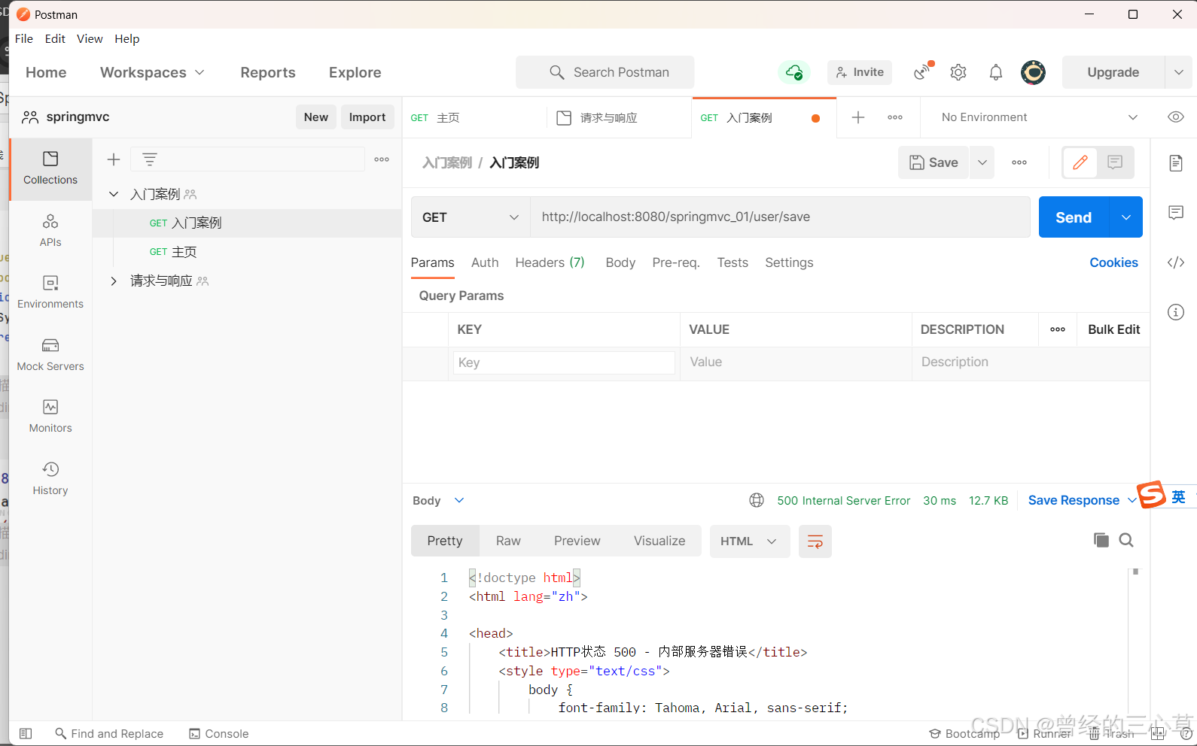Open the HTTP method GET dropdown

pos(471,217)
